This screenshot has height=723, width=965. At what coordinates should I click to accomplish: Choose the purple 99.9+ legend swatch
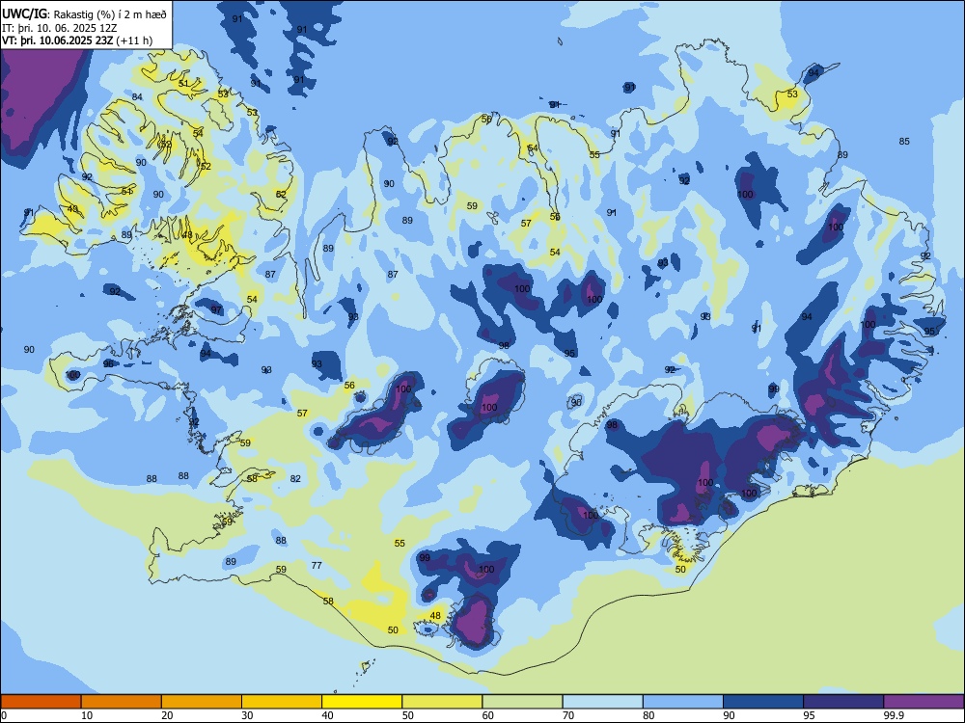click(x=924, y=702)
